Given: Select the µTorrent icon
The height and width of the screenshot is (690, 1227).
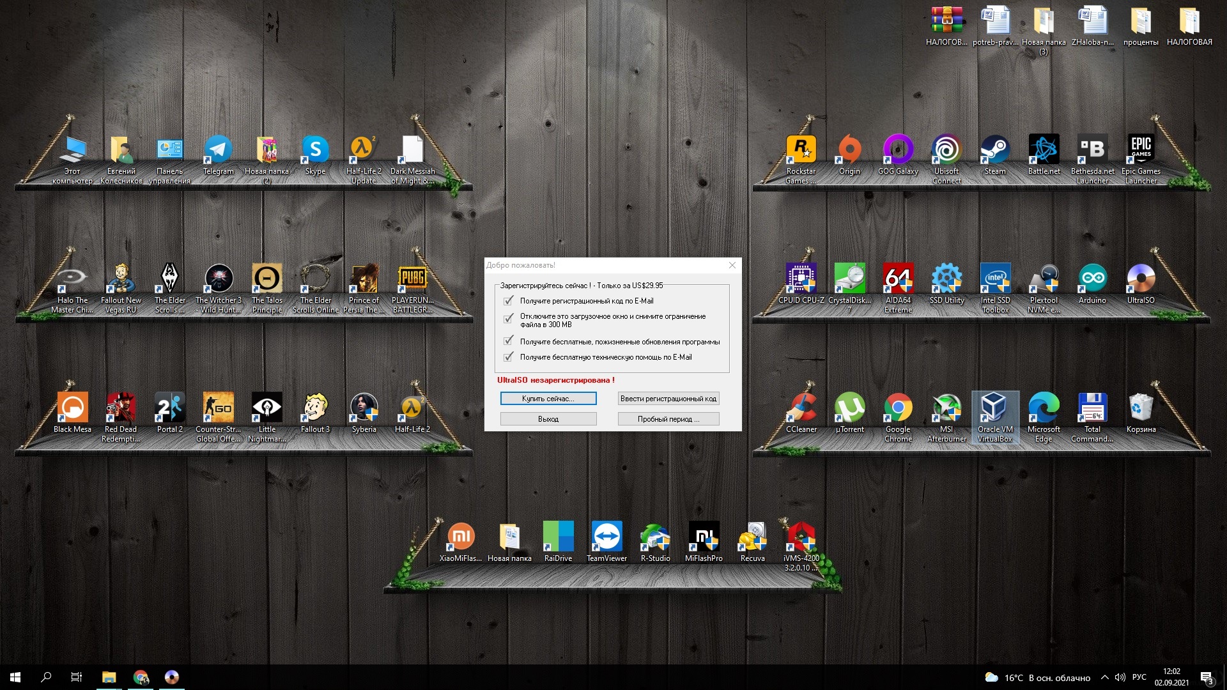Looking at the screenshot, I should click(850, 413).
